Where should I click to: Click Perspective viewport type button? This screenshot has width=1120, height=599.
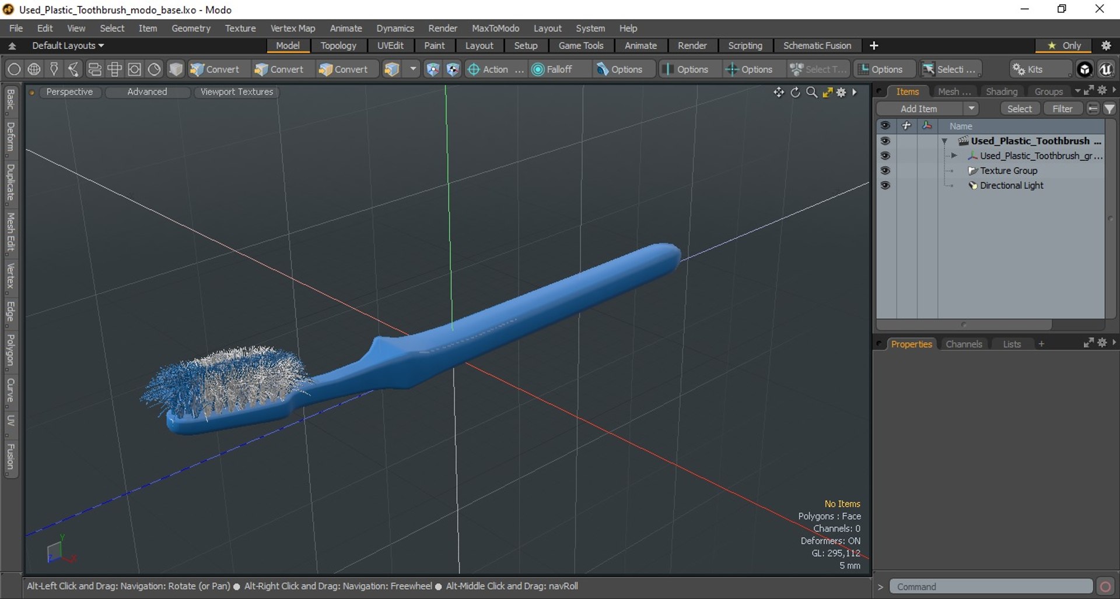tap(69, 91)
